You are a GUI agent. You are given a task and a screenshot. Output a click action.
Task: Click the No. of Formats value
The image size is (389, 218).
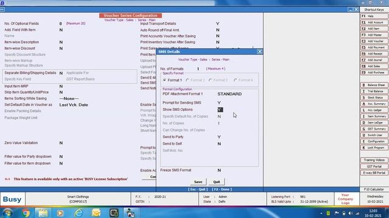198,69
